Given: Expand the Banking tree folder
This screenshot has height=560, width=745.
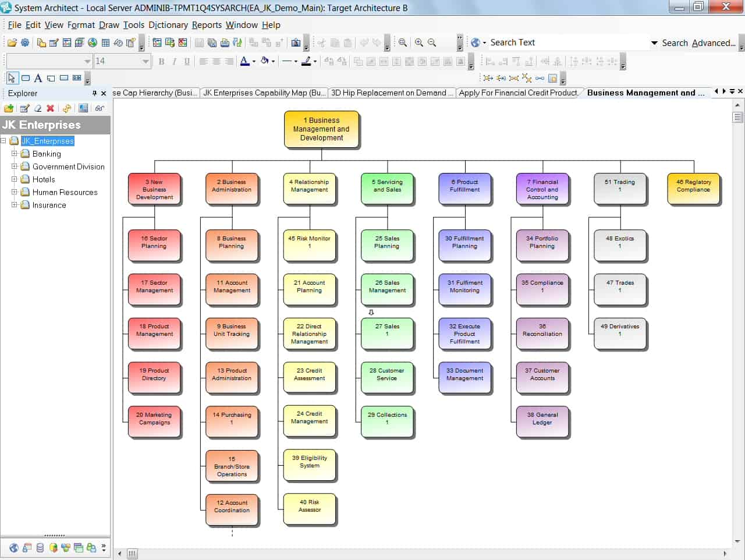Looking at the screenshot, I should [x=15, y=154].
